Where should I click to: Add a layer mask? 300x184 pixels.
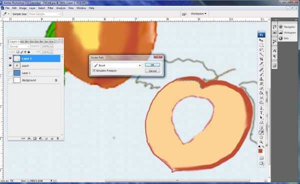click(x=35, y=138)
